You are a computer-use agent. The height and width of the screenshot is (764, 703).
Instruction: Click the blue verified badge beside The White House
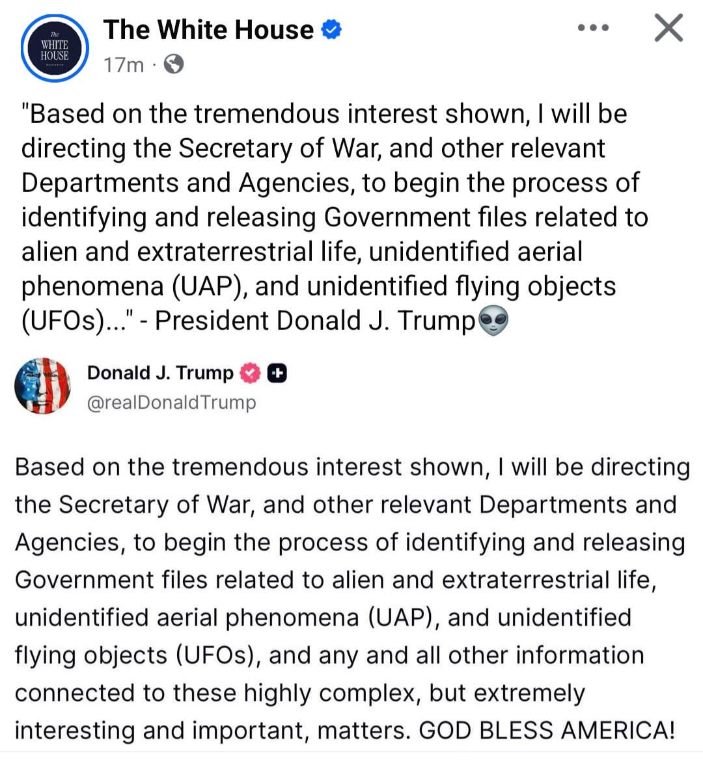click(x=332, y=30)
